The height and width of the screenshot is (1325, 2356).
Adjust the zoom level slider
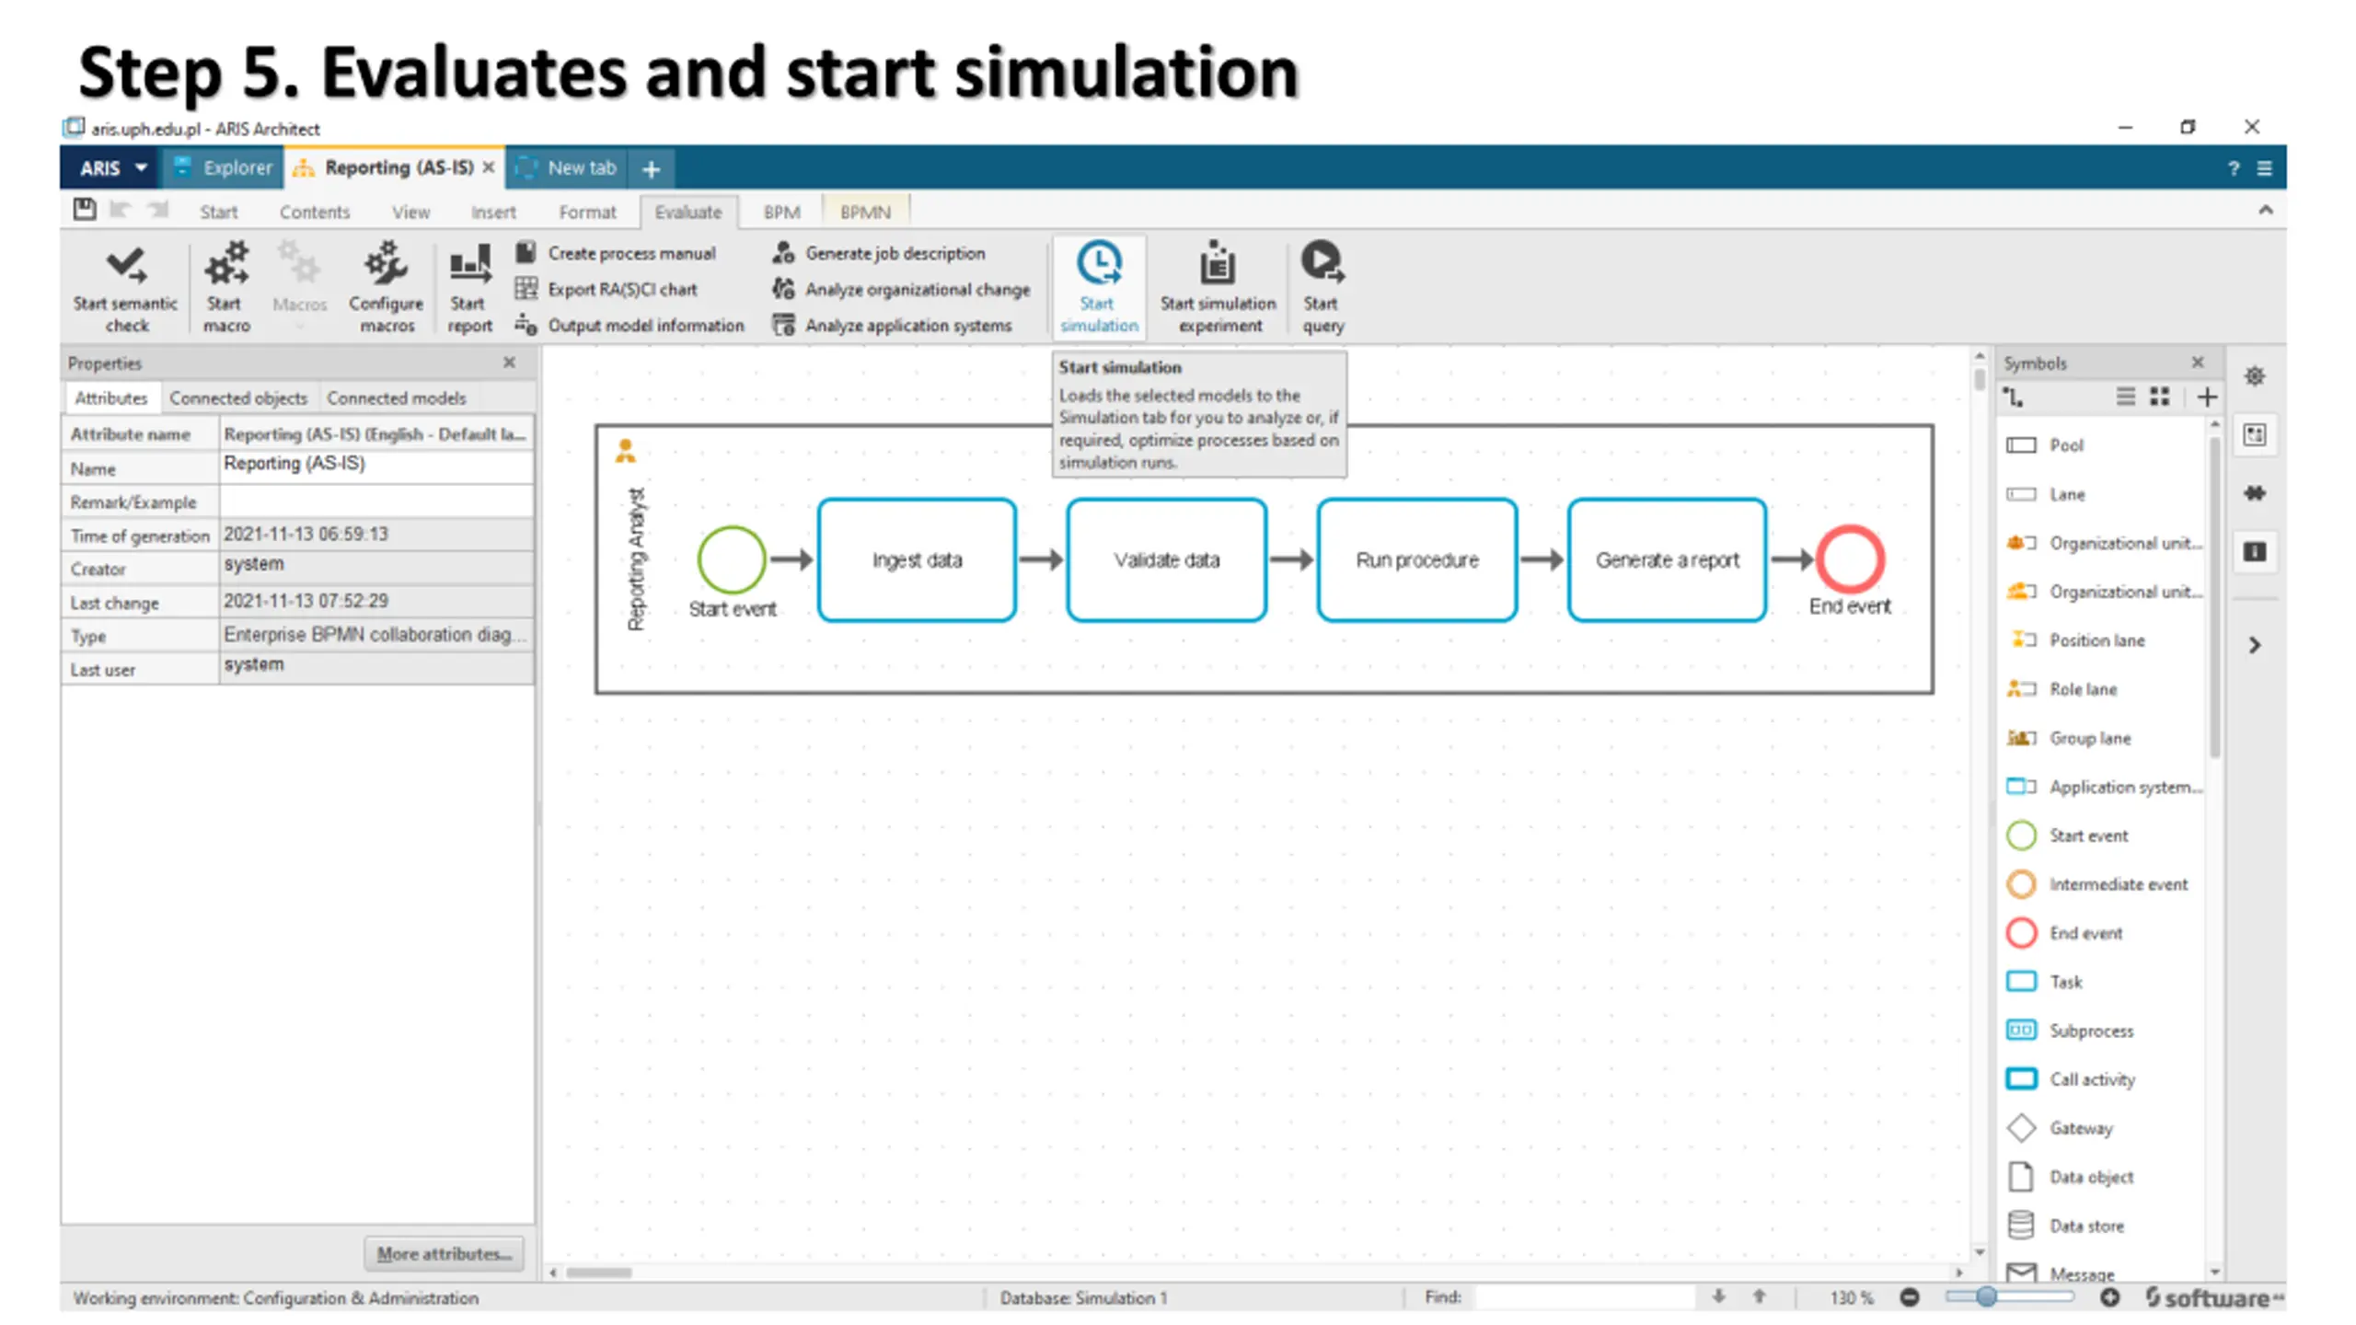(x=1986, y=1297)
